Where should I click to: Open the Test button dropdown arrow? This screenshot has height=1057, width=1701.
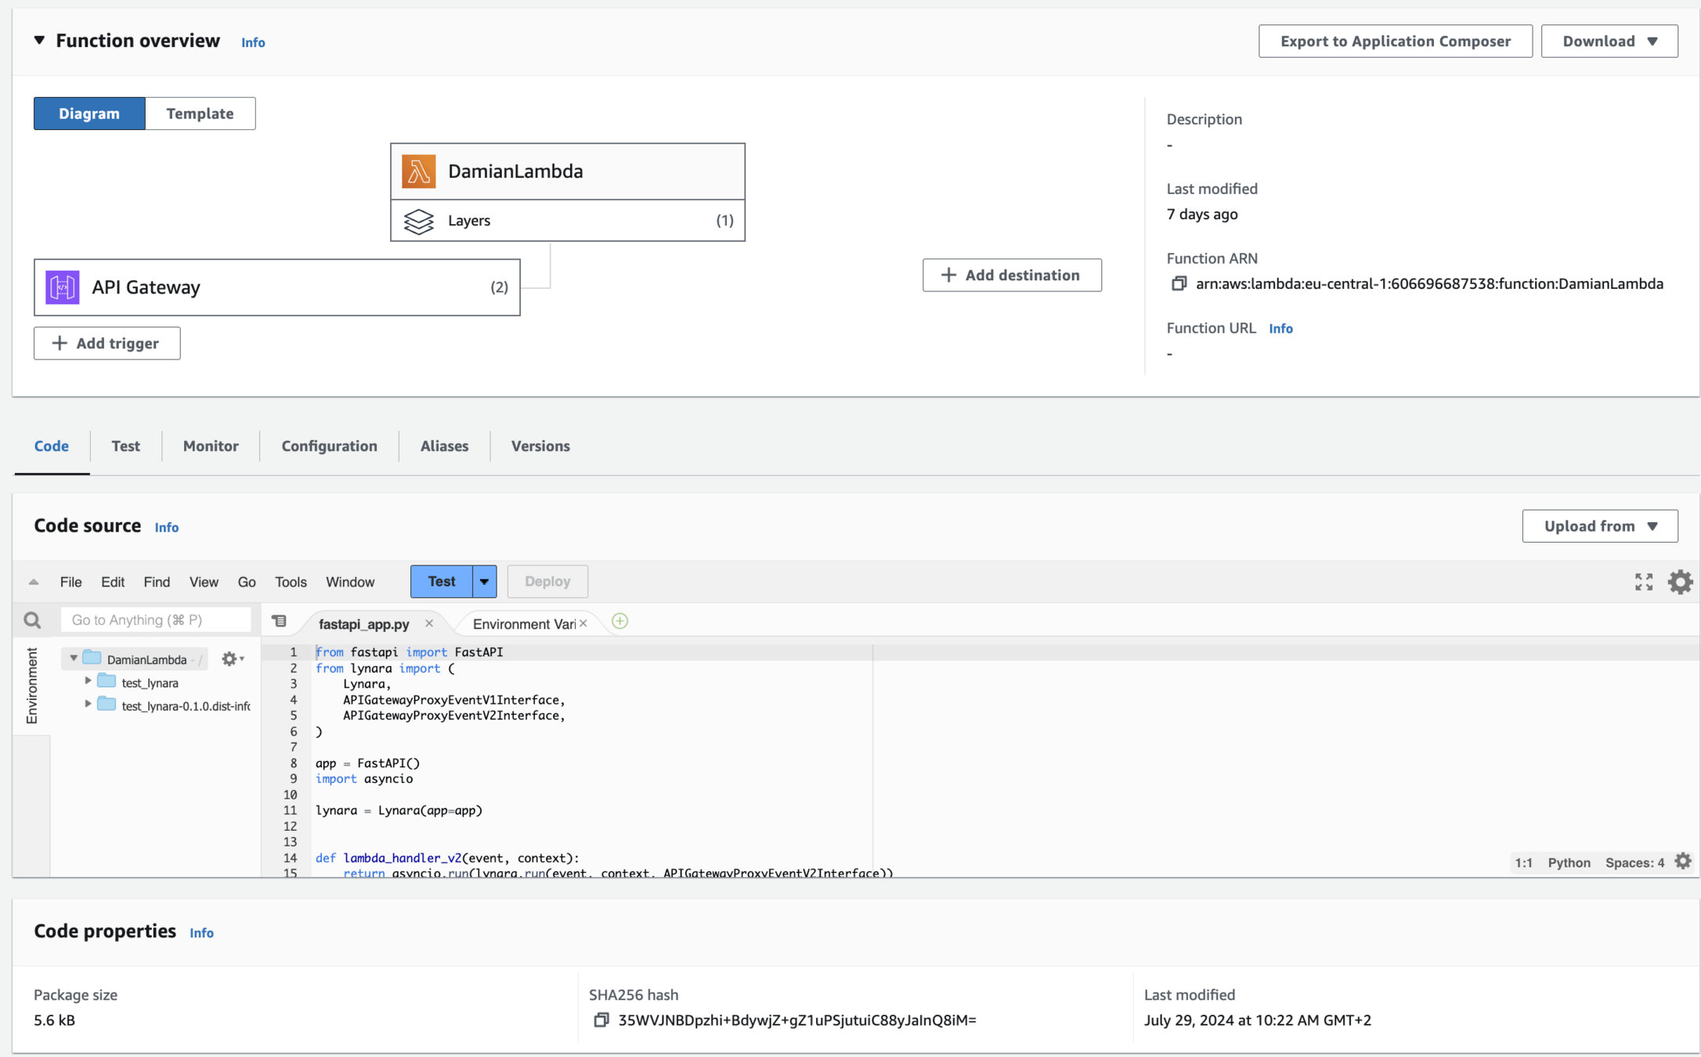[484, 582]
